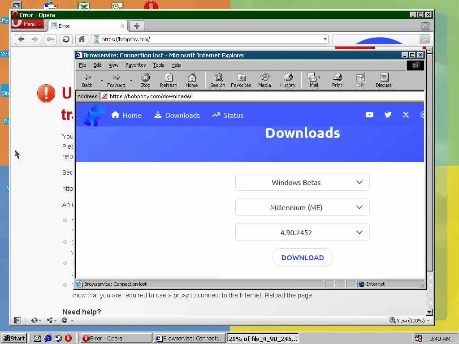Toggle the Opera panel button in status bar

pyautogui.click(x=17, y=320)
